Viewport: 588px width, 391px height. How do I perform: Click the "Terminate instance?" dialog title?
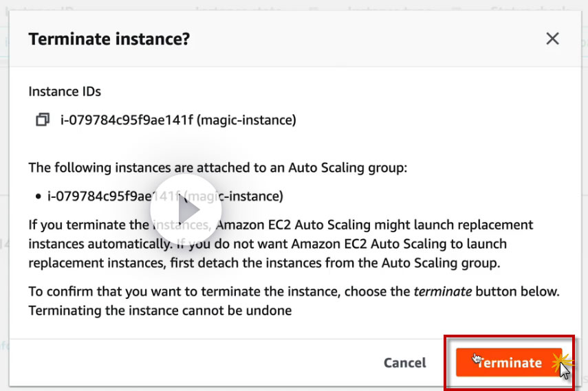(109, 38)
